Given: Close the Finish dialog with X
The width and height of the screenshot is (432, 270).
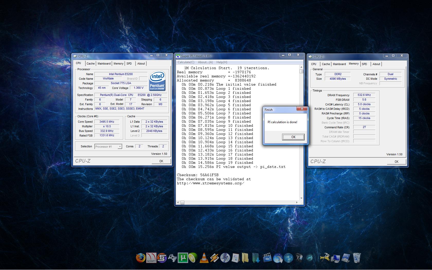Looking at the screenshot, I should point(302,109).
